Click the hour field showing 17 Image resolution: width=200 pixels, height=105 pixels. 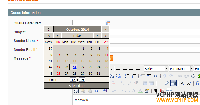coord(73,80)
